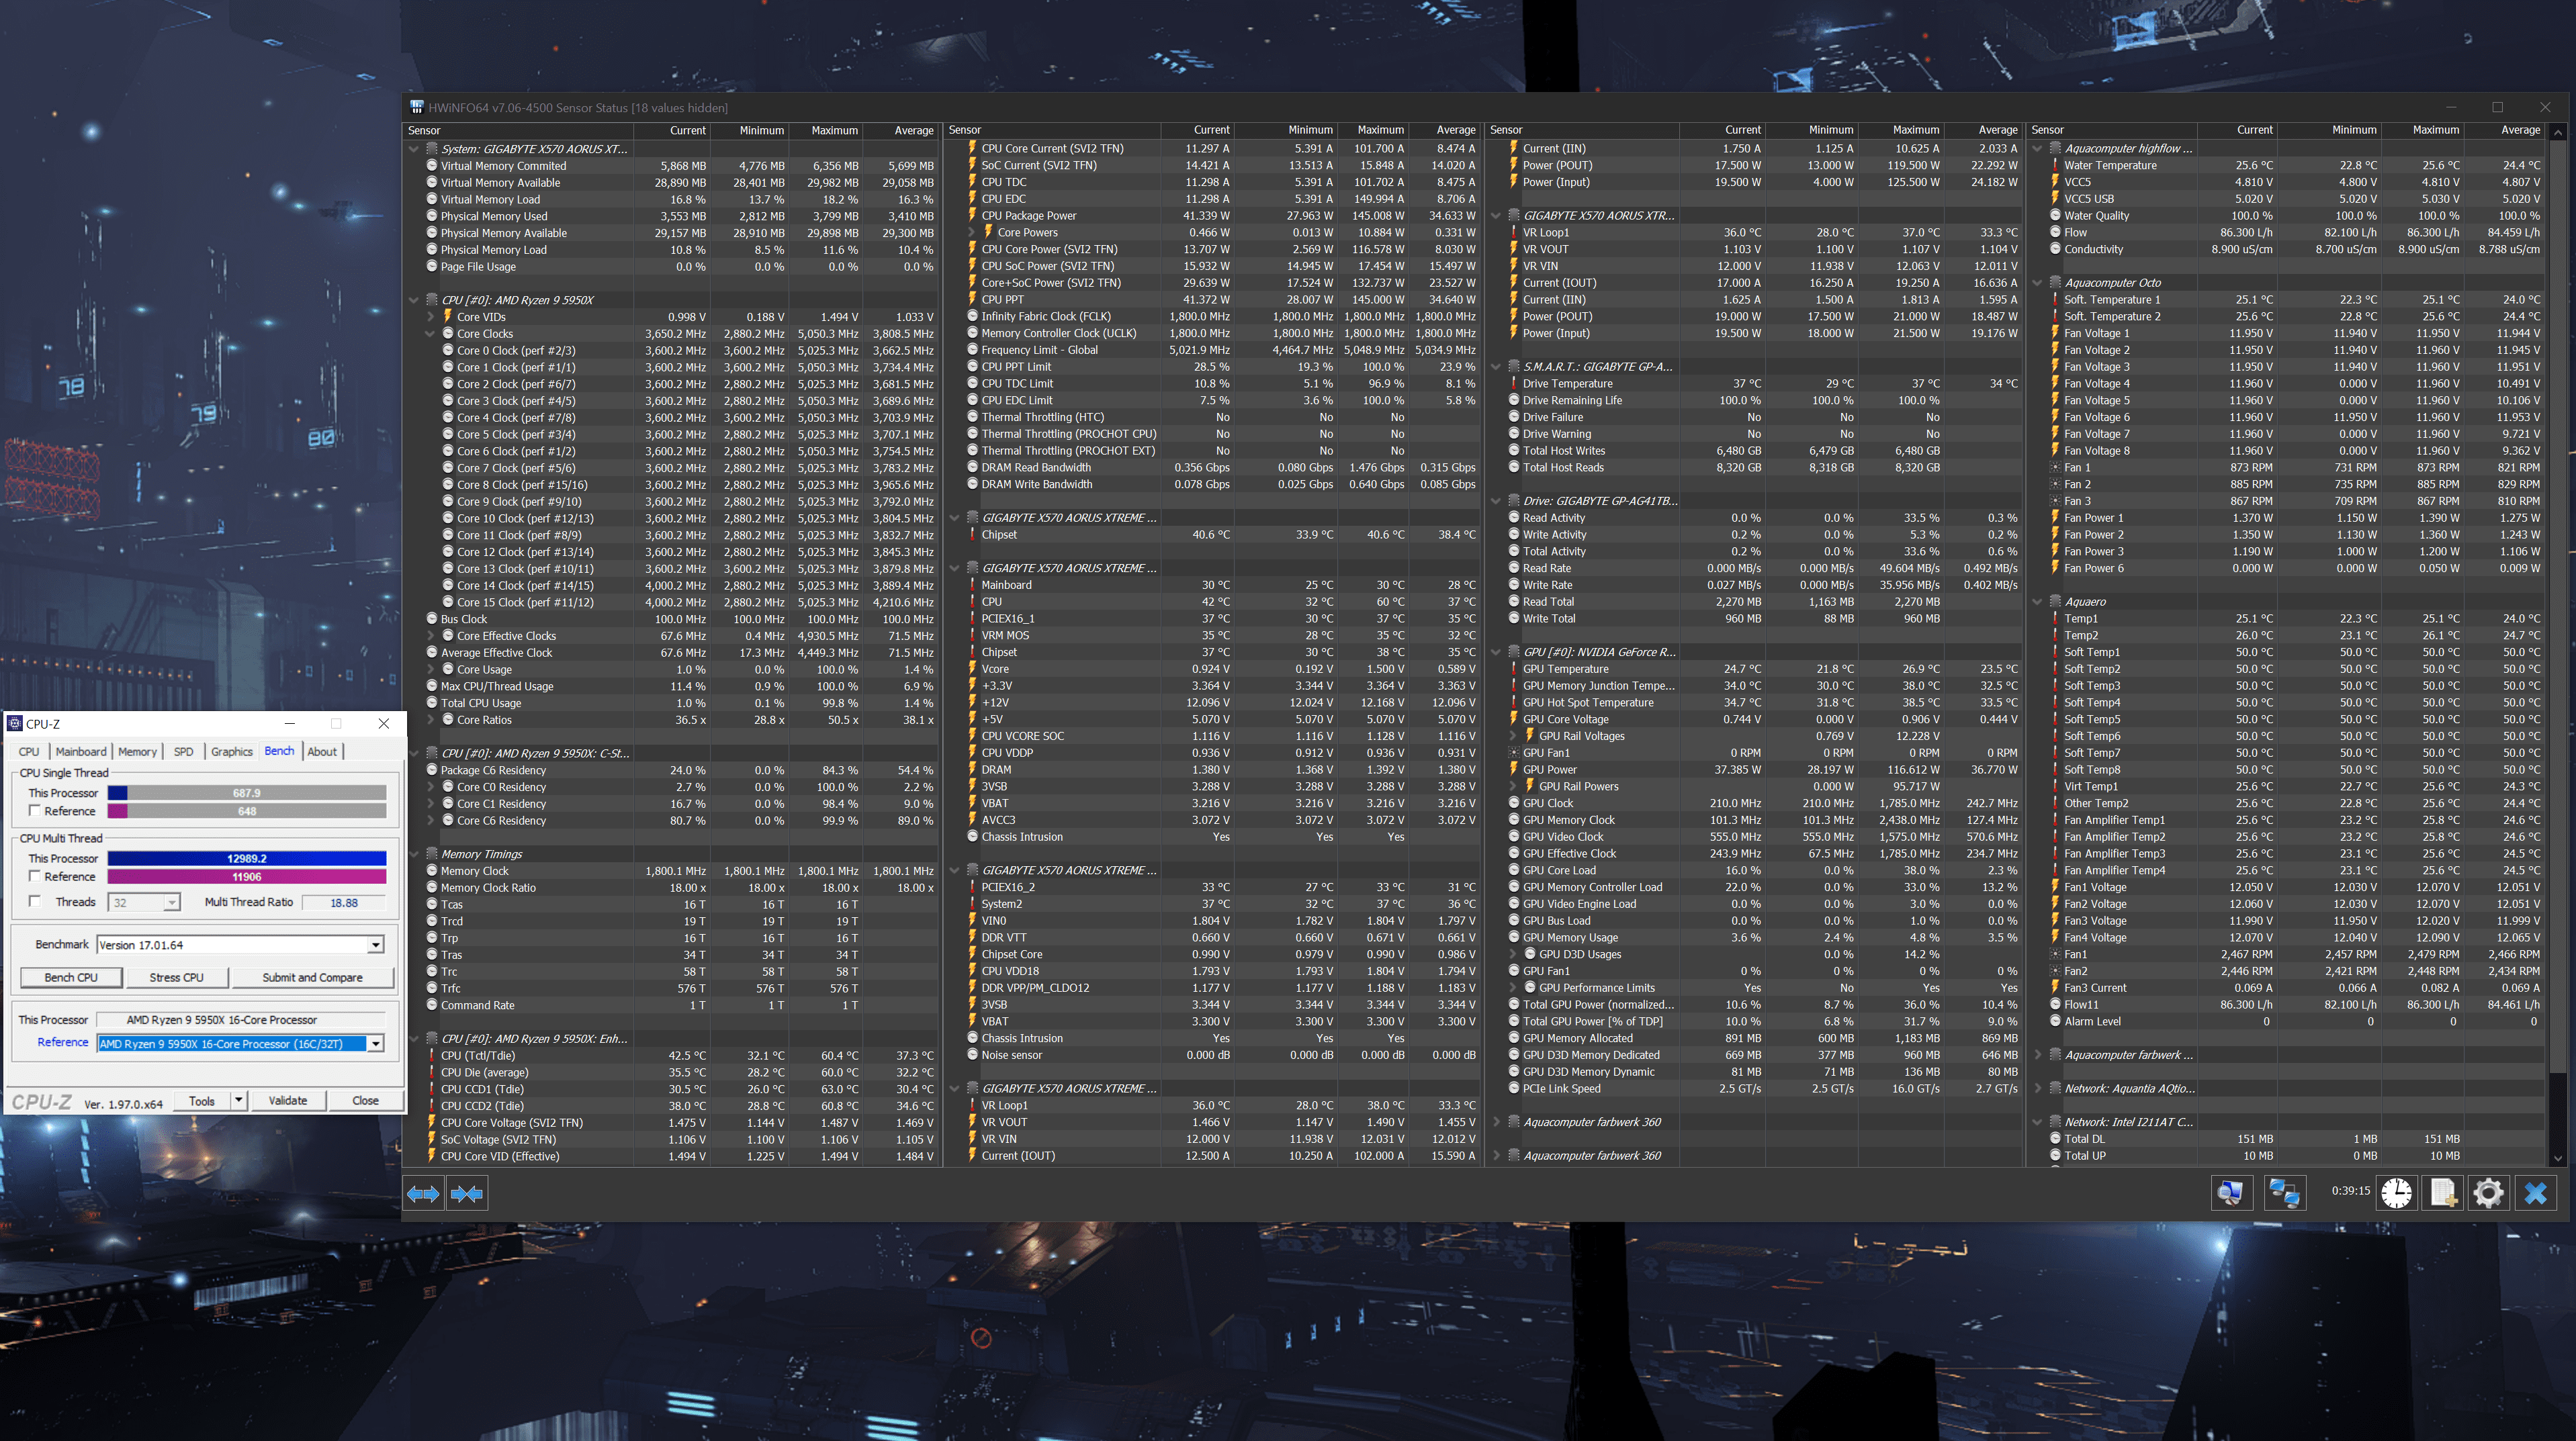Click the Memory Clock sensor icon
Viewport: 2576px width, 1441px height.
click(432, 871)
